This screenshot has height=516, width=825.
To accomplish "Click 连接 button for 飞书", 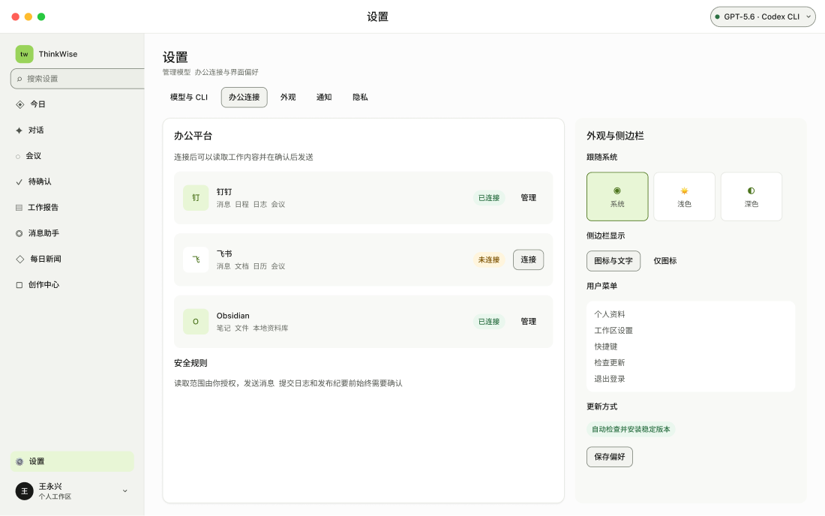I will (x=528, y=259).
